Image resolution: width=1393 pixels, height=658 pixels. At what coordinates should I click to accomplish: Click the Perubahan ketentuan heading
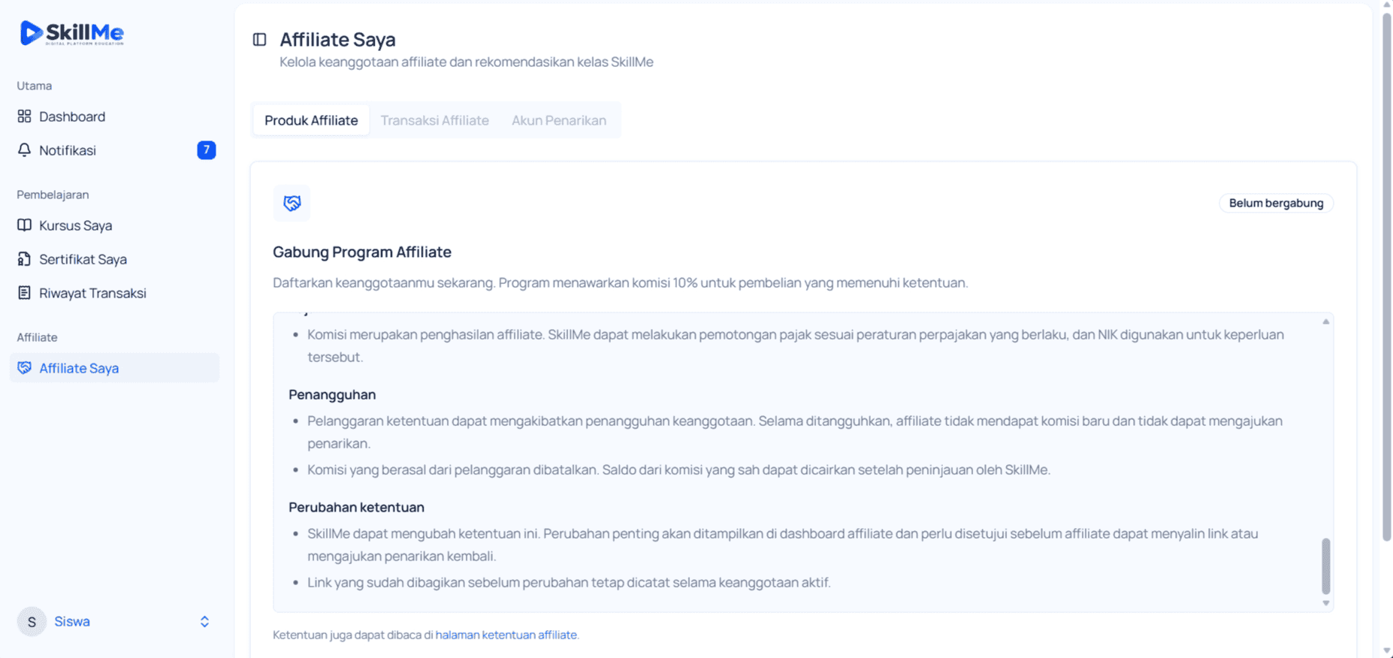[x=356, y=507]
